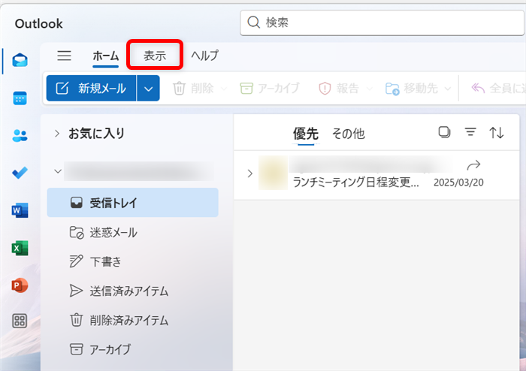The height and width of the screenshot is (371, 526).
Task: Click the 新規メール button
Action: [91, 89]
